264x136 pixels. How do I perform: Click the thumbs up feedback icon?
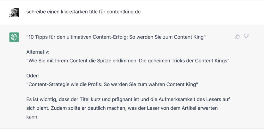[x=237, y=36]
